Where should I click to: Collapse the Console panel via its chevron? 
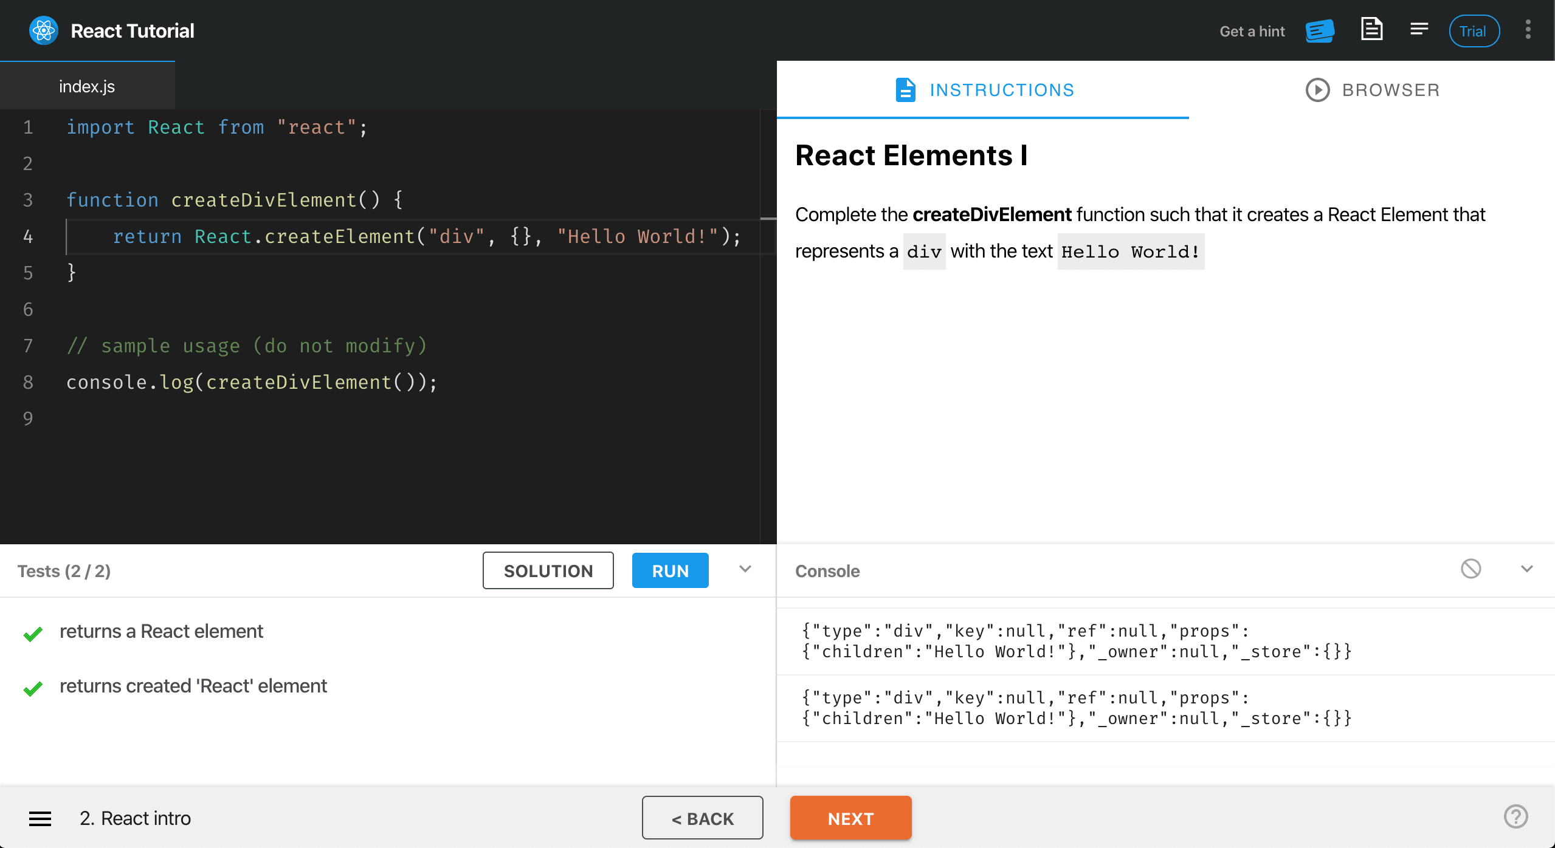[x=1526, y=570]
